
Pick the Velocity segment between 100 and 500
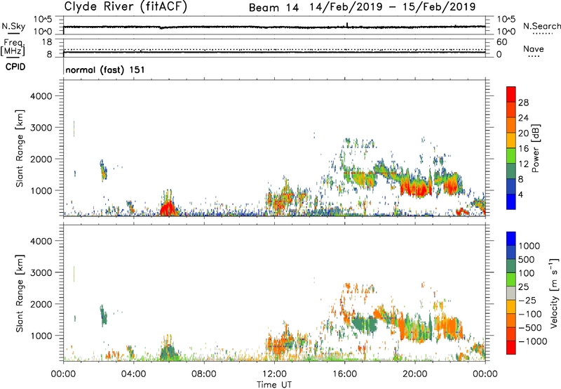point(511,266)
